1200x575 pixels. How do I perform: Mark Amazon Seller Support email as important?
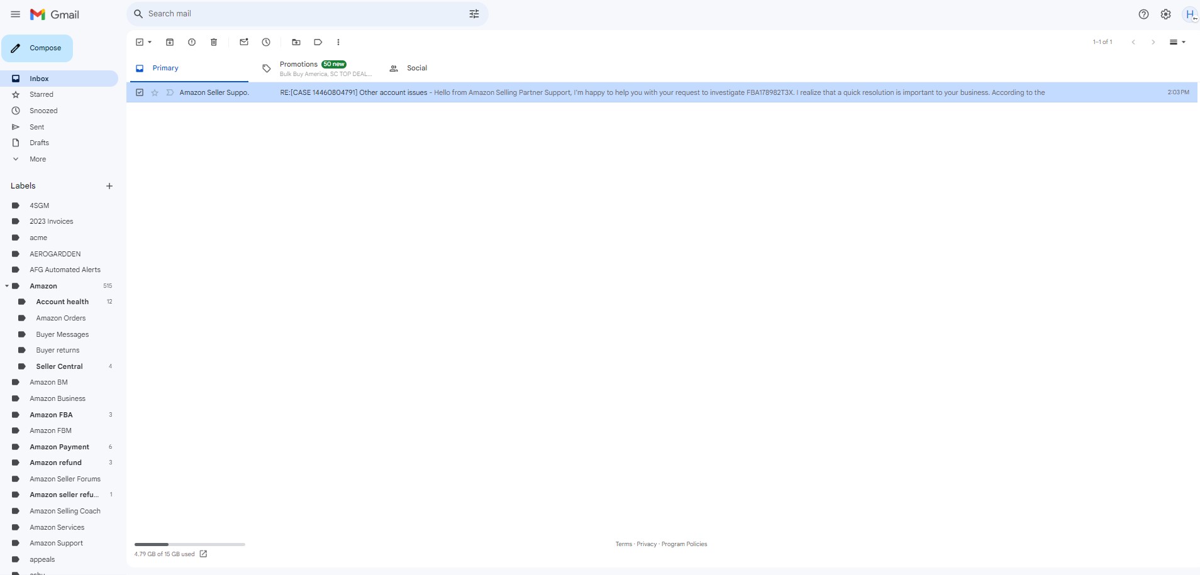click(x=170, y=92)
